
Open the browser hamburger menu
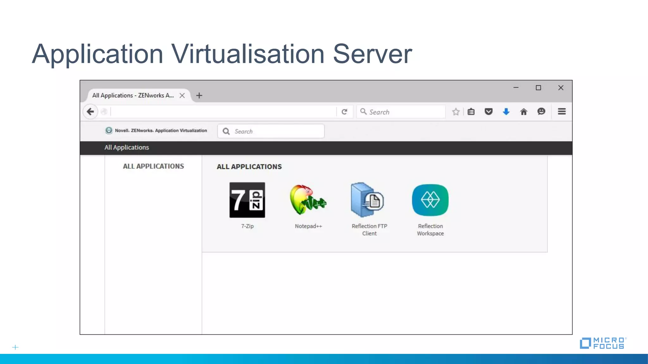(x=562, y=112)
